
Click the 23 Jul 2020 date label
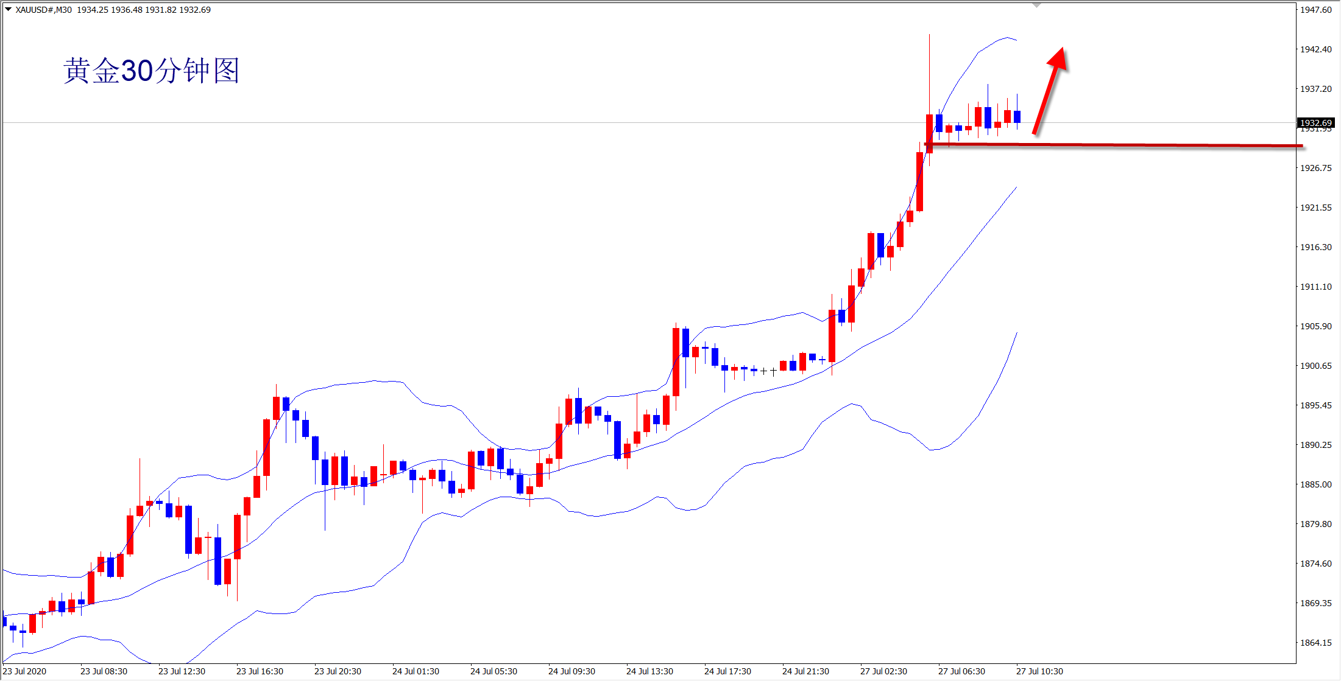tap(25, 671)
